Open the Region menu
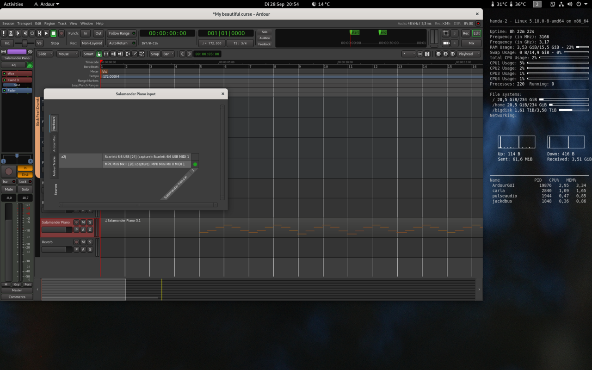Image resolution: width=592 pixels, height=370 pixels. (49, 23)
